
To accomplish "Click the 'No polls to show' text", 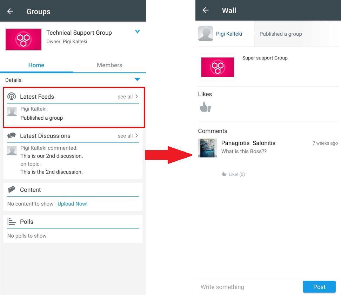I will point(27,236).
